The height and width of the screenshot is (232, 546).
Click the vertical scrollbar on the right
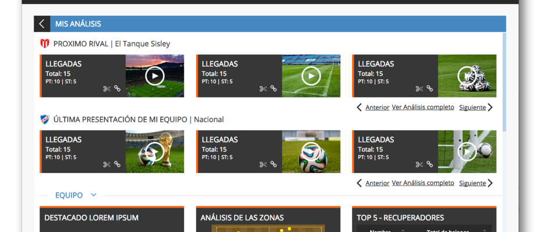pyautogui.click(x=504, y=82)
